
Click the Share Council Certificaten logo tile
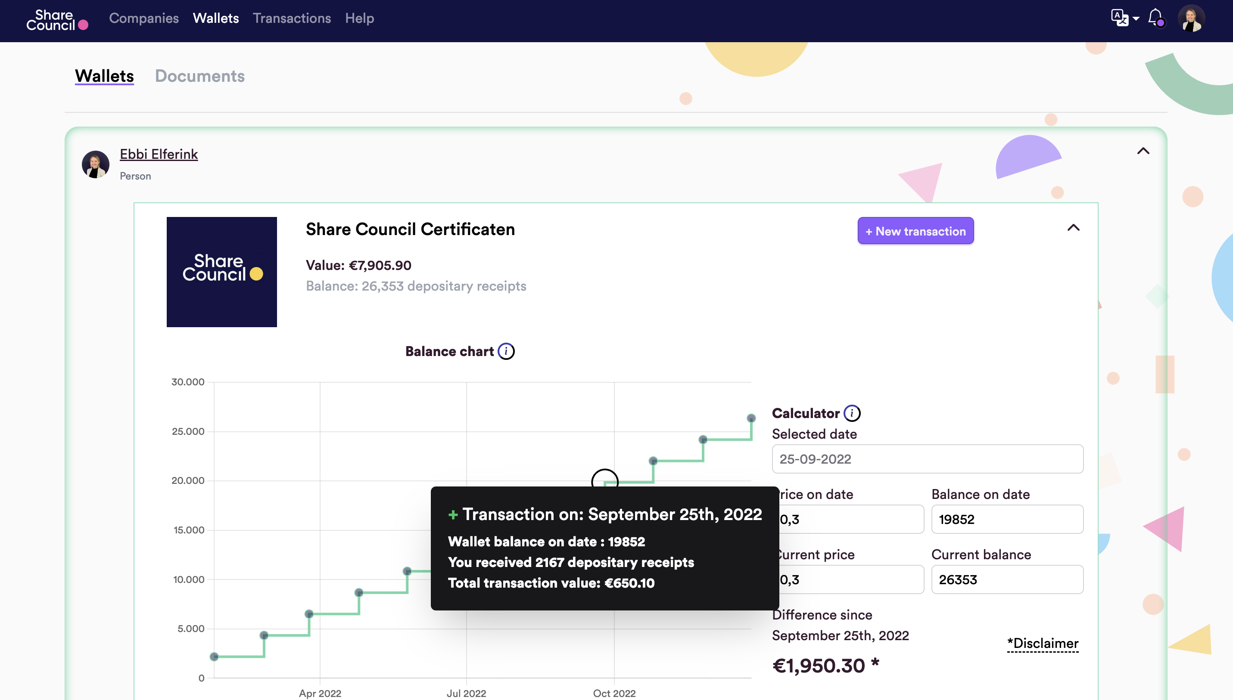[222, 272]
